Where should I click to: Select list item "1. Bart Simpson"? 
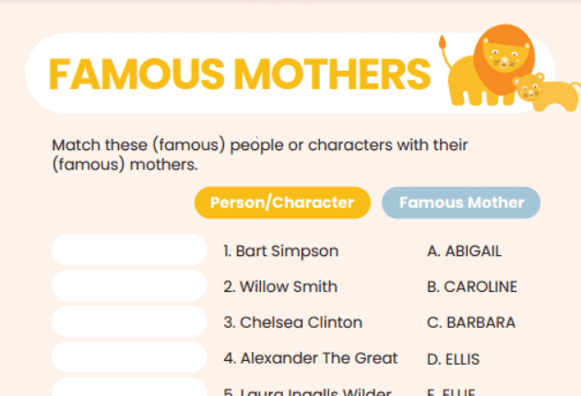281,250
